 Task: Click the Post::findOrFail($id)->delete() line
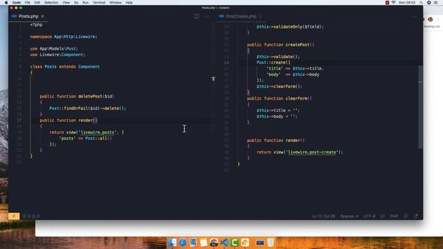pos(88,108)
